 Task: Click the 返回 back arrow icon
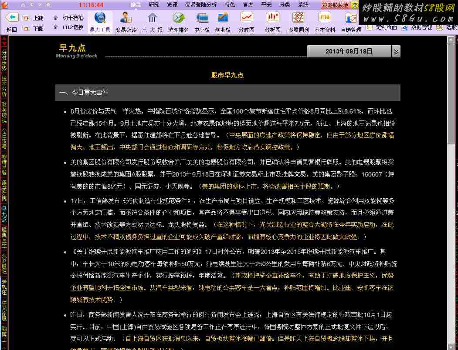click(12, 17)
